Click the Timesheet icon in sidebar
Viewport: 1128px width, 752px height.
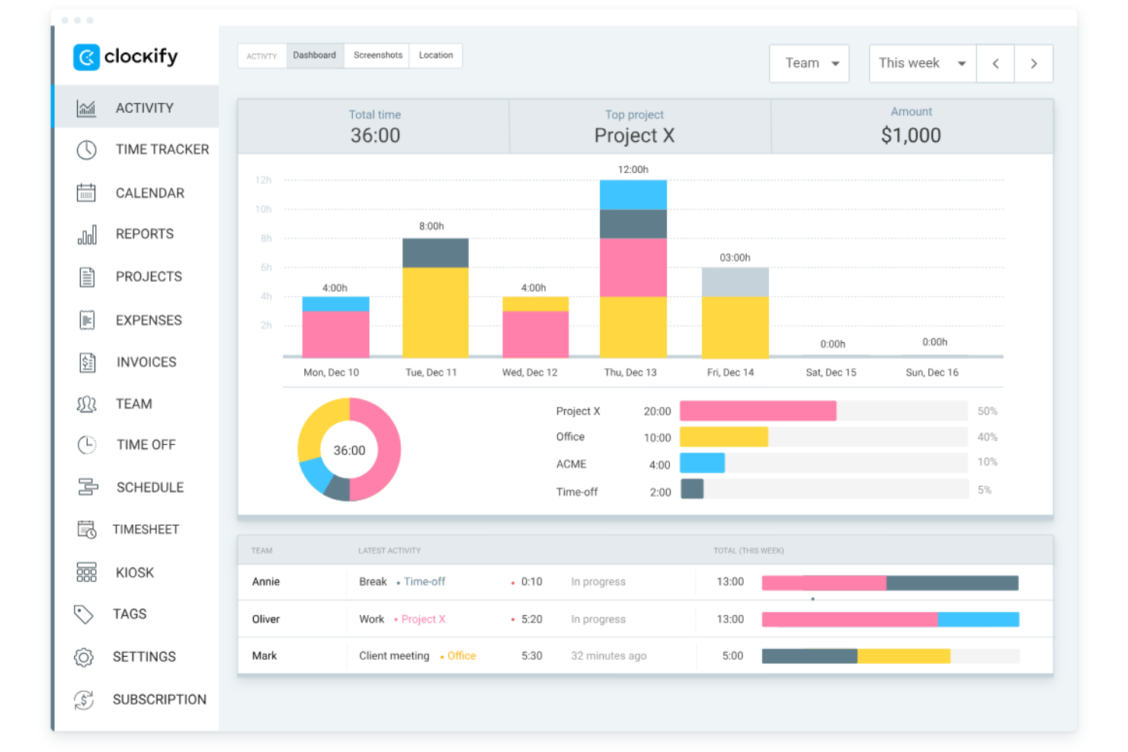click(87, 530)
